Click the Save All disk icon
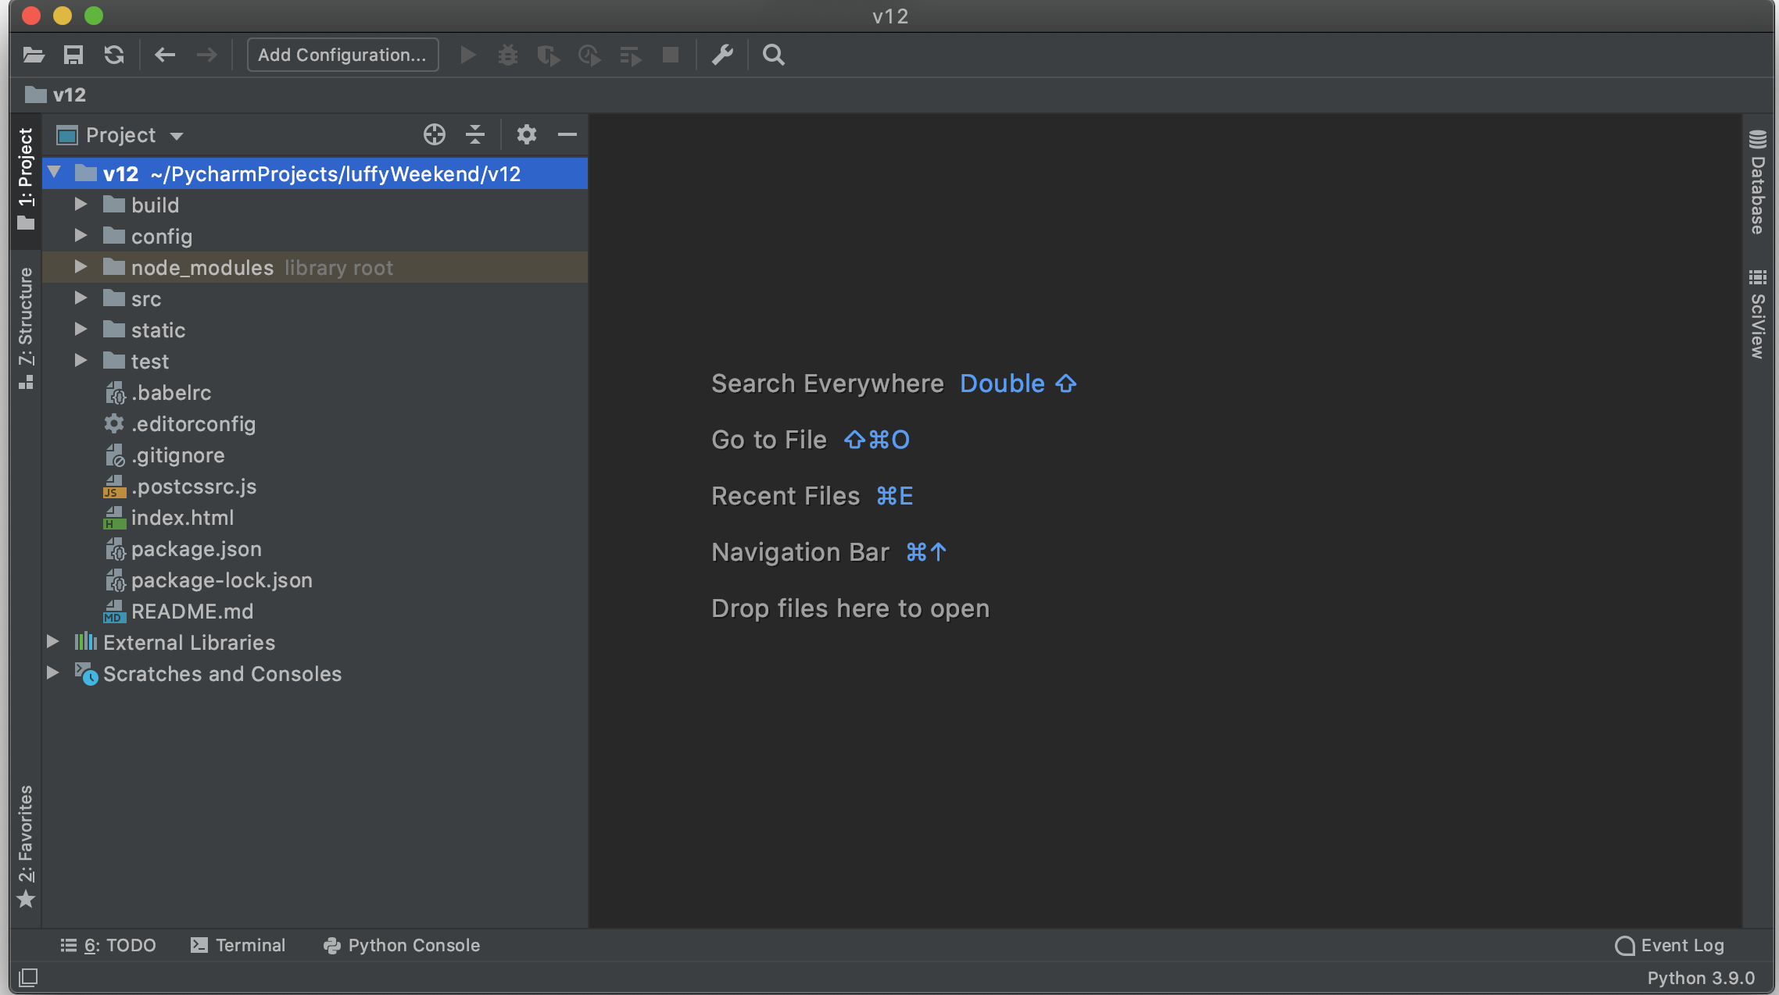The width and height of the screenshot is (1779, 995). [x=73, y=55]
